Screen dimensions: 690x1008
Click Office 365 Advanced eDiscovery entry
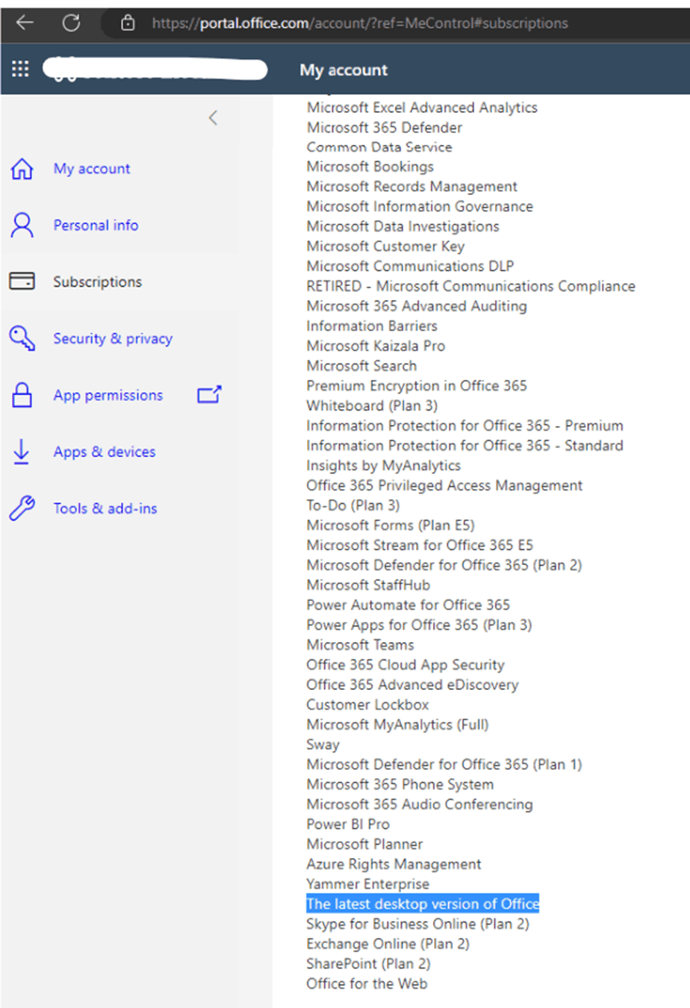tap(412, 685)
